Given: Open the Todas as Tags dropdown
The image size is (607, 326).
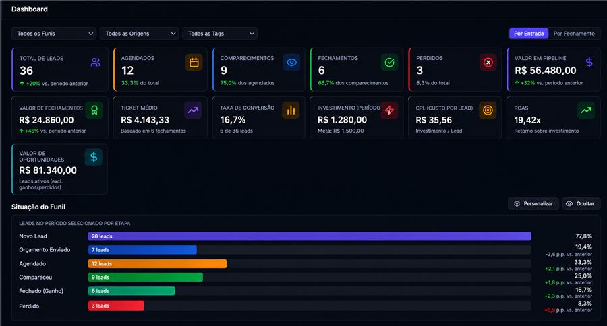Looking at the screenshot, I should coord(220,34).
